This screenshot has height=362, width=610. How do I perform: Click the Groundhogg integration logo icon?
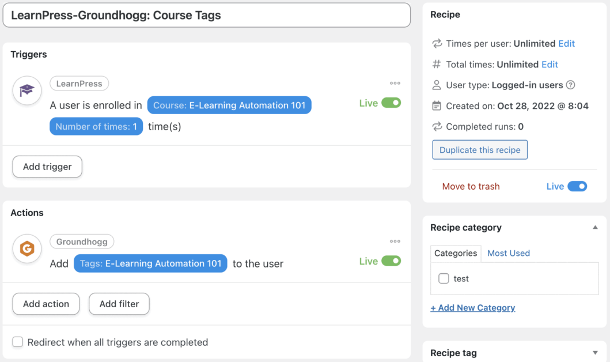(27, 248)
